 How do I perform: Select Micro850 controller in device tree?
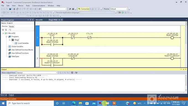point(12,33)
